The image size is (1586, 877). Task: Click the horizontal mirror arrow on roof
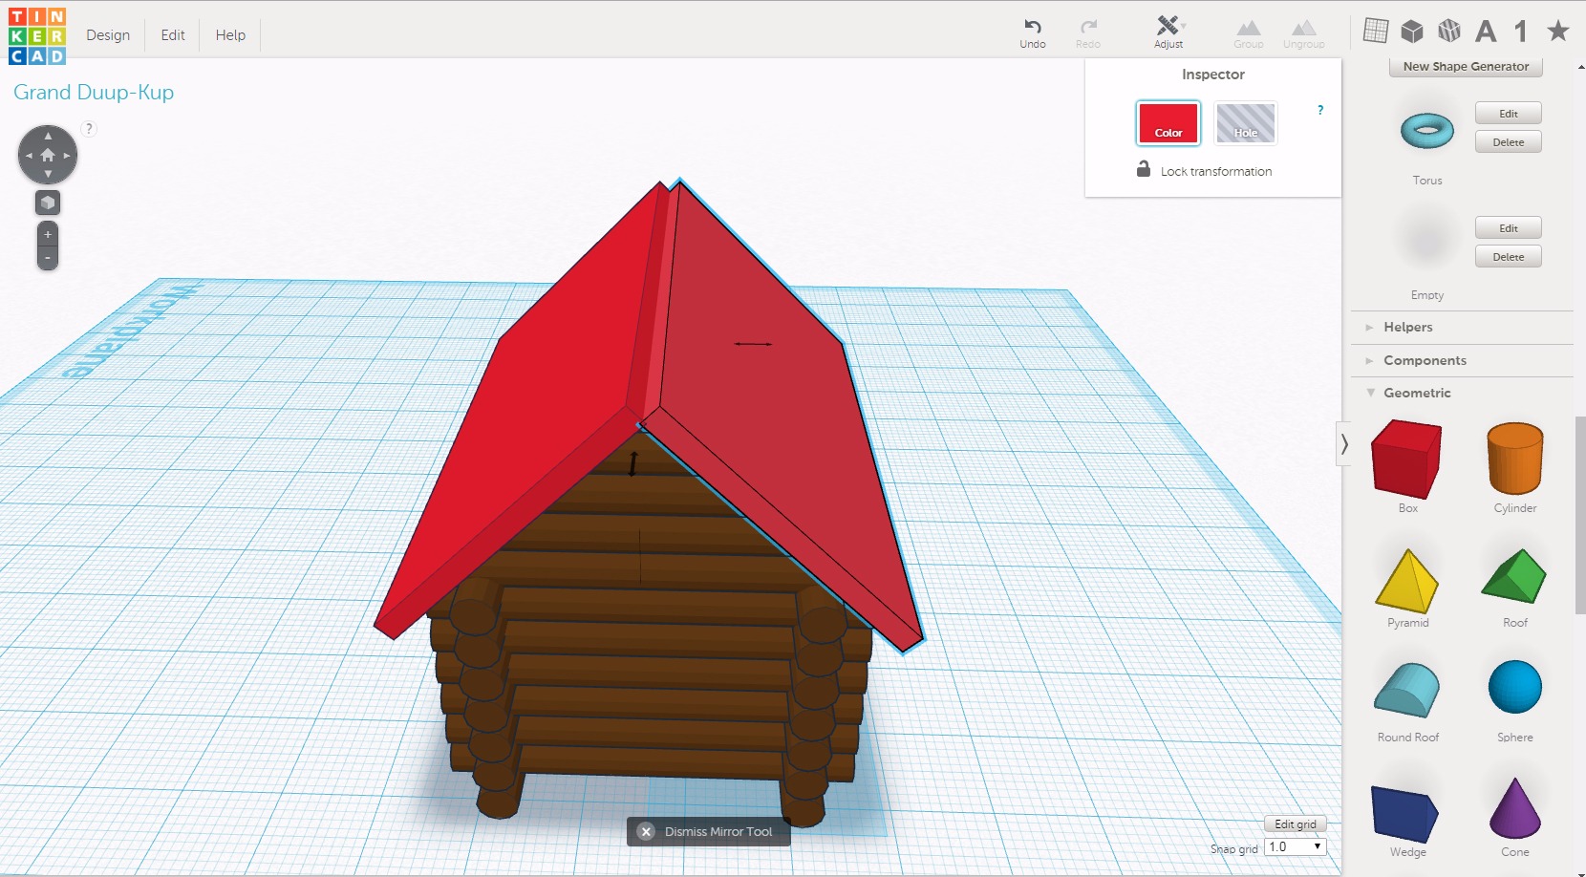coord(753,344)
